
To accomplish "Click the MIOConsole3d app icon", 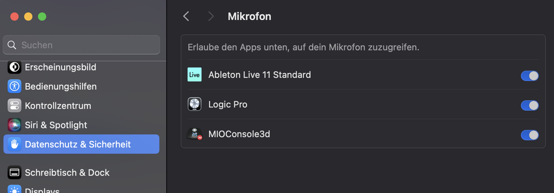I will pyautogui.click(x=194, y=134).
